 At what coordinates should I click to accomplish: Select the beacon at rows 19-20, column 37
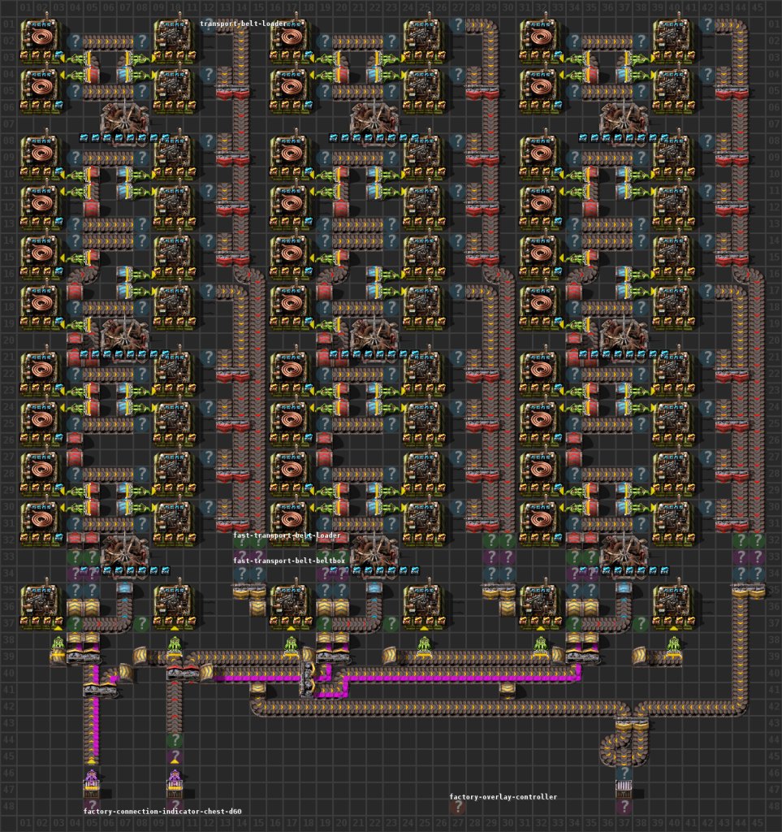point(624,334)
